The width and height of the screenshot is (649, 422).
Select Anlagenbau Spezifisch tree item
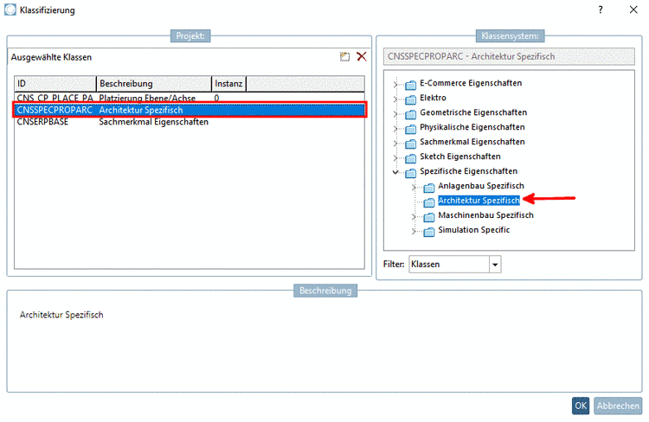[x=481, y=186]
